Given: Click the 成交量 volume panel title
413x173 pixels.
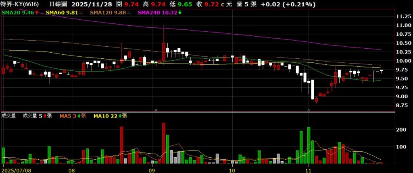Looking at the screenshot, I should click(x=8, y=116).
